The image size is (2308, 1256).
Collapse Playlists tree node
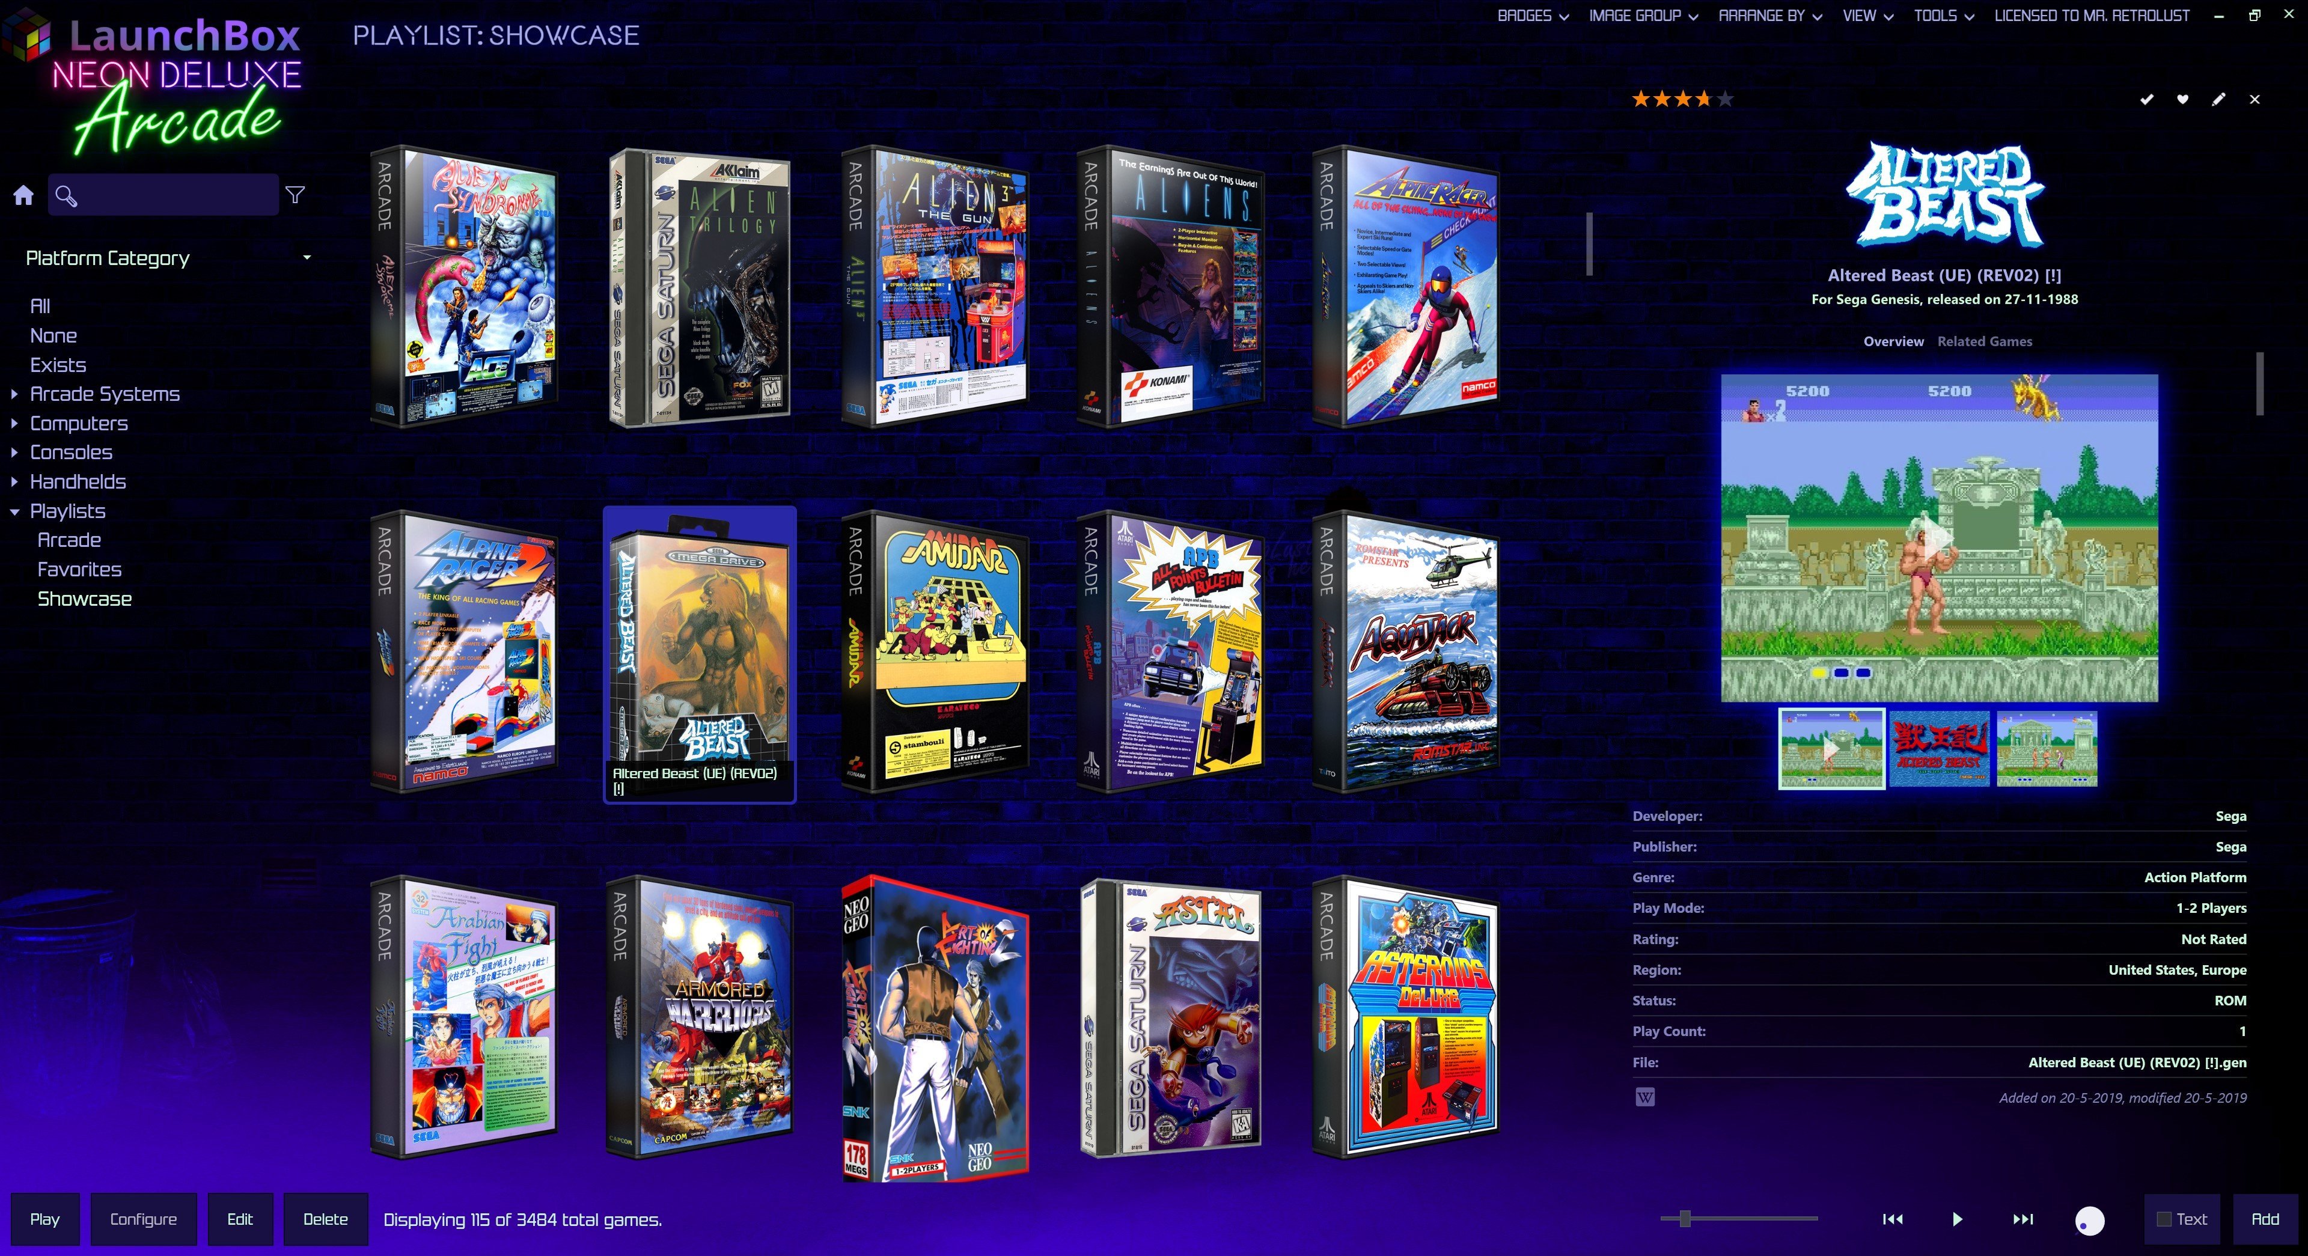pos(14,511)
